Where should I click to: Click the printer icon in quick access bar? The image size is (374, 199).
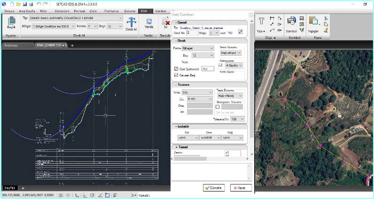click(x=31, y=4)
